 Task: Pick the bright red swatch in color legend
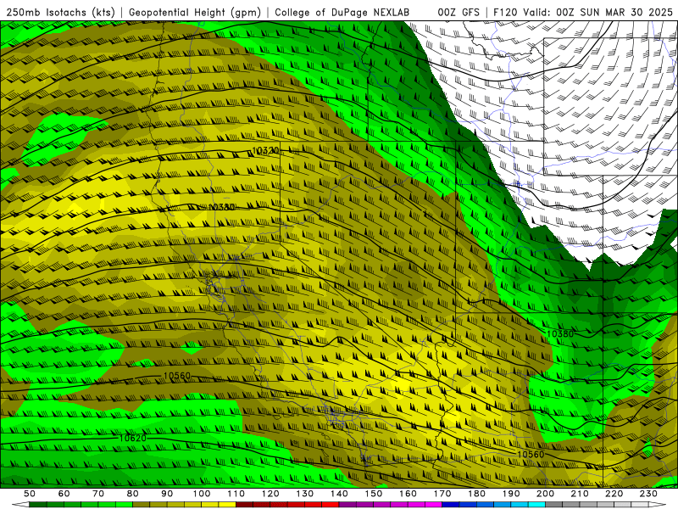(331, 505)
